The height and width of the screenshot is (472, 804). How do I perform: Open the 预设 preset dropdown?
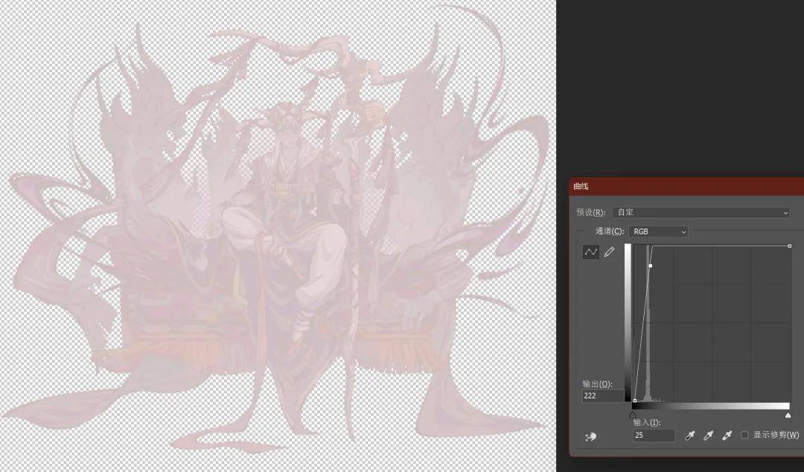(701, 212)
